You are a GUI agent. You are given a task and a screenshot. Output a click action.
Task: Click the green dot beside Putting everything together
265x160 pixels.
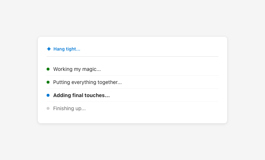coord(48,82)
